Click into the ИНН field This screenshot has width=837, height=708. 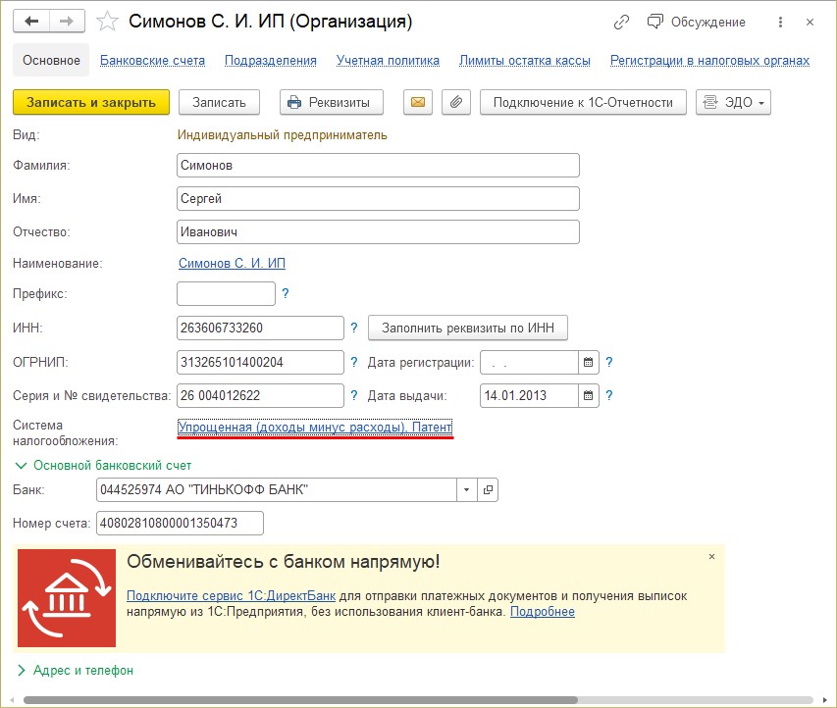(x=260, y=328)
